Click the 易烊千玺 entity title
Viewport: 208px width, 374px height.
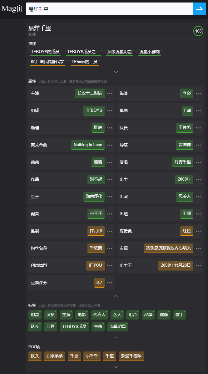(x=40, y=28)
